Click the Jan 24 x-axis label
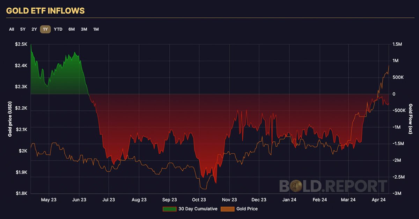This screenshot has width=419, height=219. pyautogui.click(x=290, y=200)
